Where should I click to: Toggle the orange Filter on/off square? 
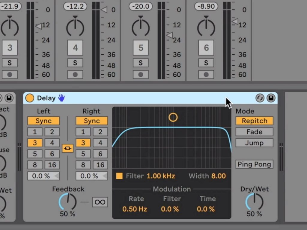119,176
